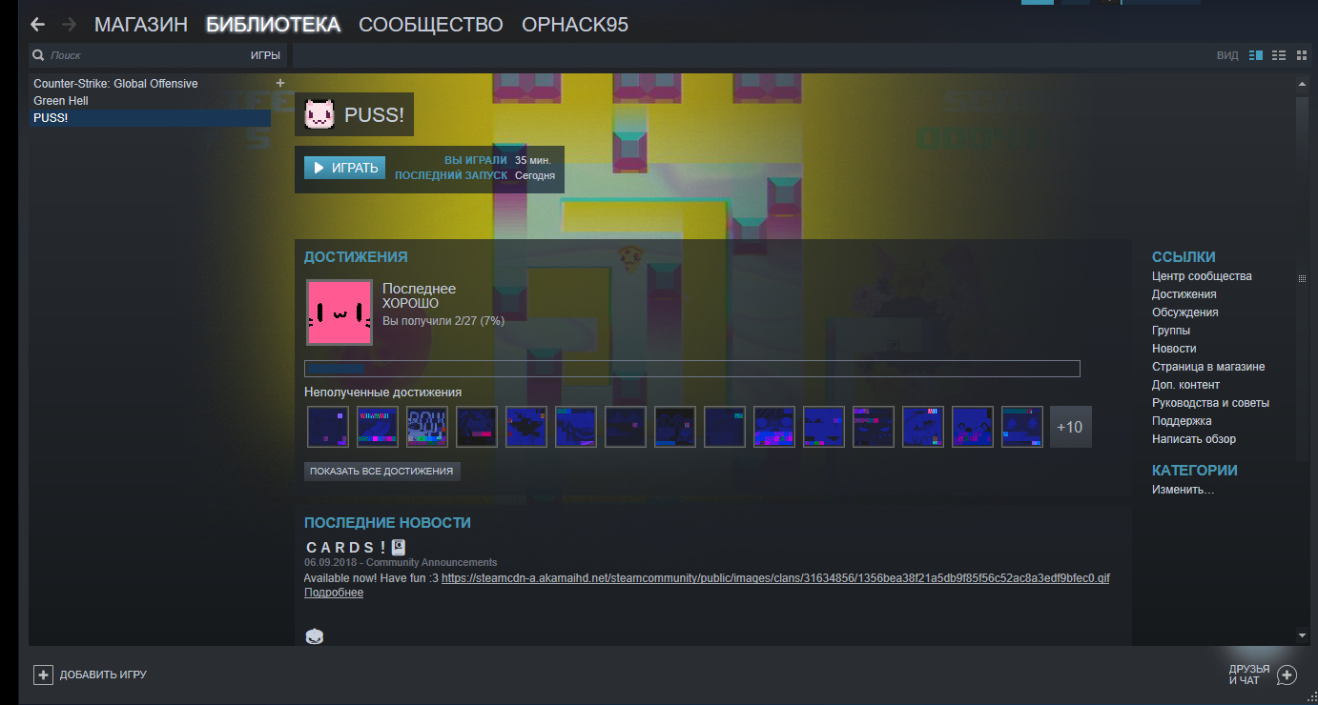Open Группы link
The width and height of the screenshot is (1318, 705).
point(1171,331)
